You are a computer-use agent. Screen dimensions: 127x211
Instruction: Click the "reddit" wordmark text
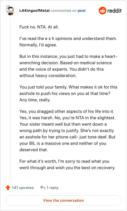pos(114,11)
